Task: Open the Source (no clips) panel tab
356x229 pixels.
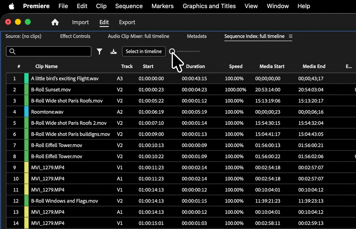Action: 23,36
